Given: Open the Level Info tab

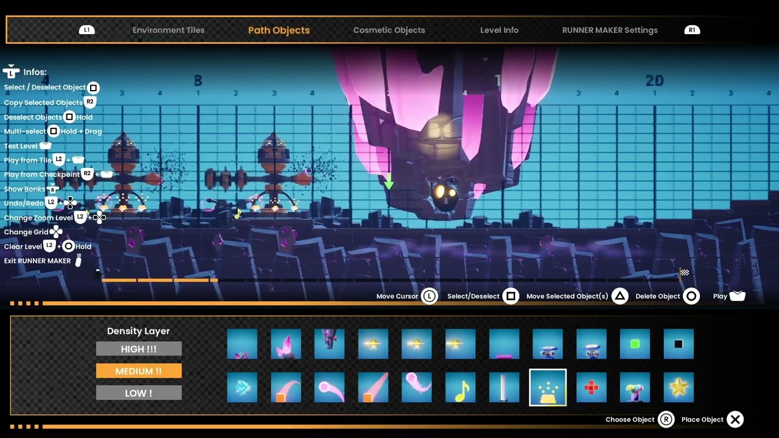Looking at the screenshot, I should [x=499, y=30].
